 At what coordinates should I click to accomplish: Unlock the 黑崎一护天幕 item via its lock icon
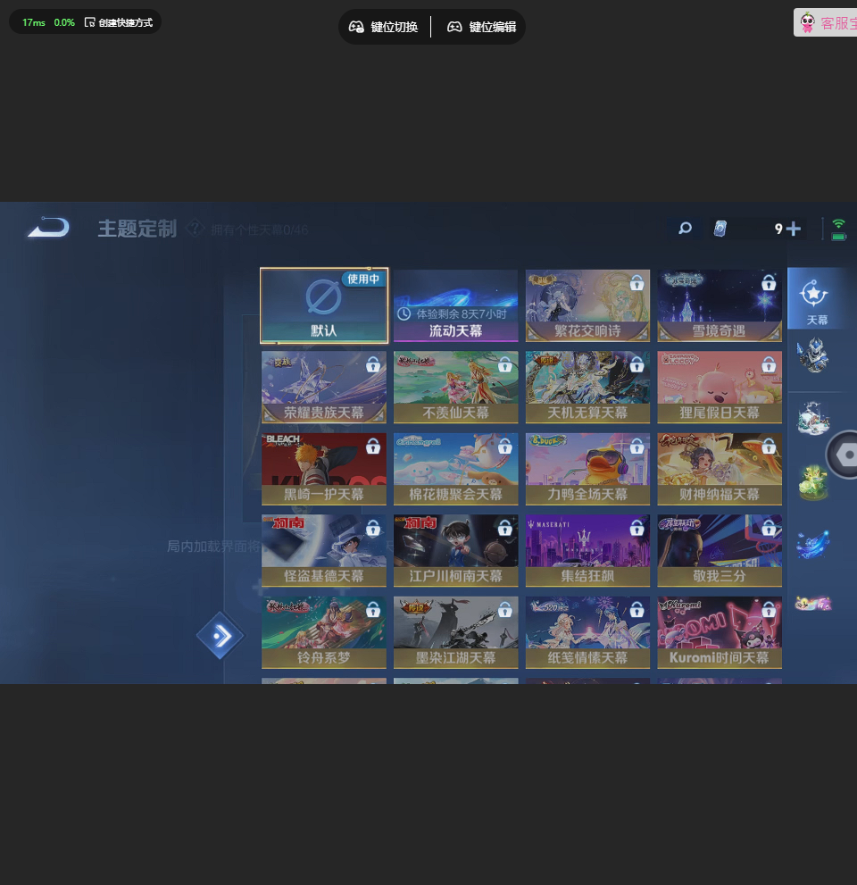pyautogui.click(x=372, y=447)
